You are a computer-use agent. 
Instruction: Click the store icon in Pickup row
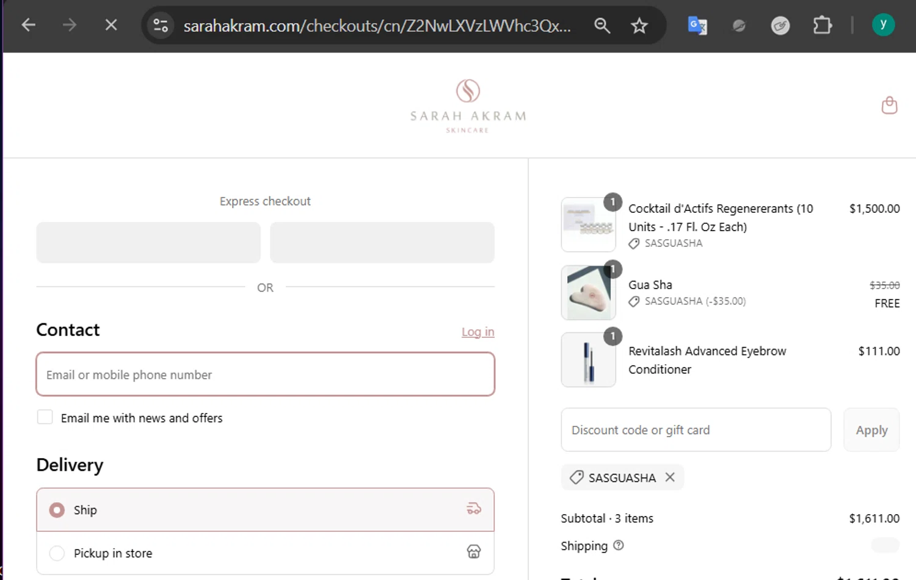pos(474,552)
